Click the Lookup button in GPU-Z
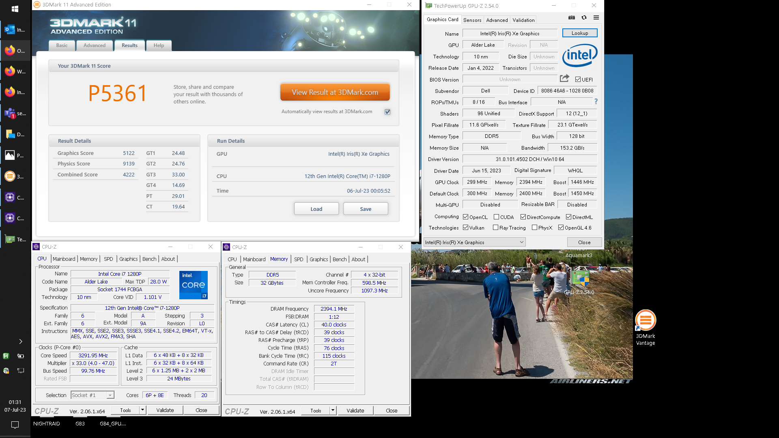Screen dimensions: 779x438 click(580, 33)
